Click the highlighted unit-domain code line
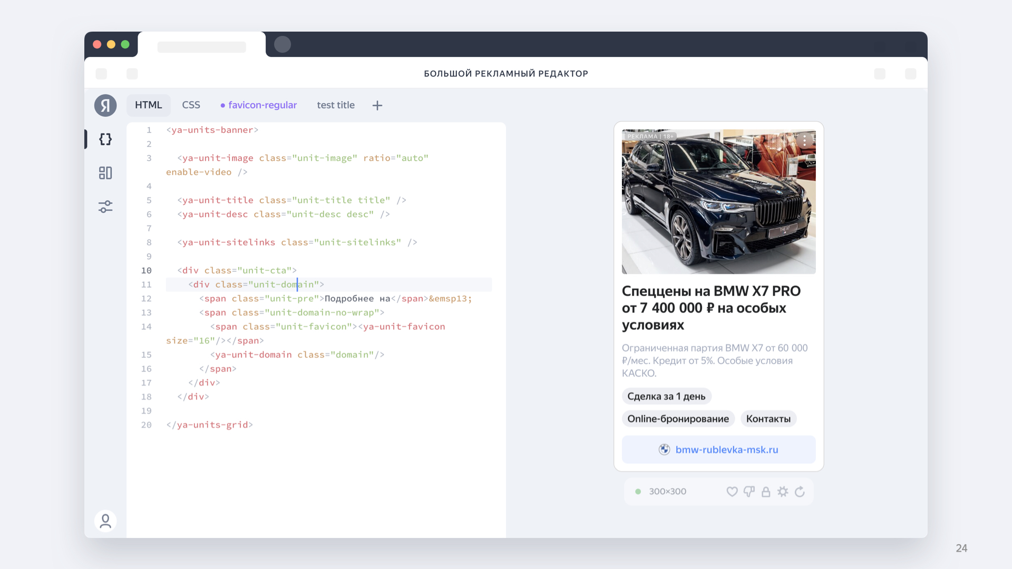The height and width of the screenshot is (569, 1012). (x=329, y=284)
